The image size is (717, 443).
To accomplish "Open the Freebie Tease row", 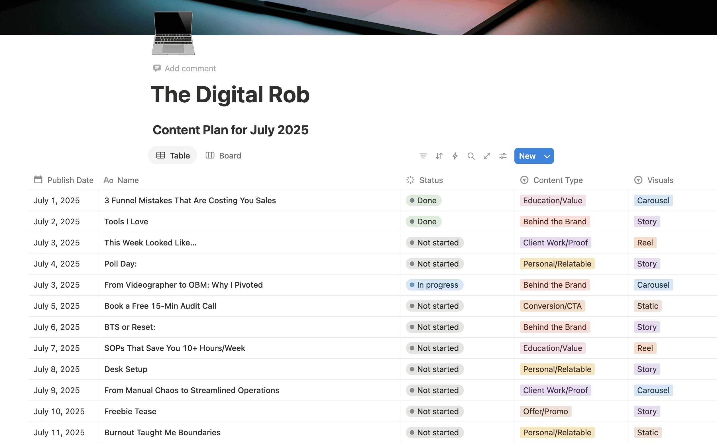I will tap(130, 411).
